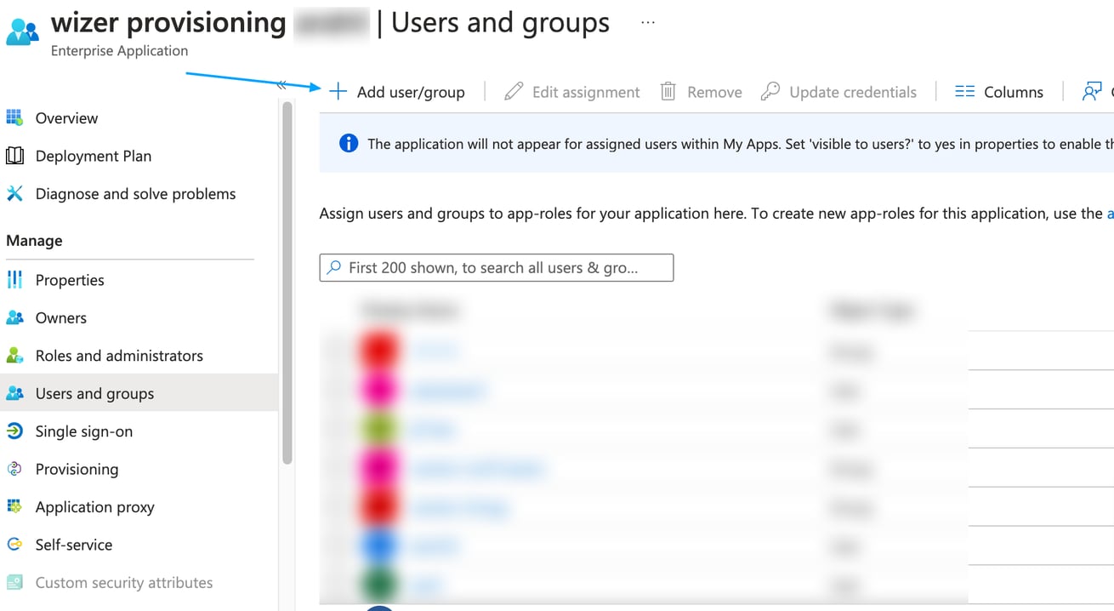Click the Owners people icon
This screenshot has width=1114, height=611.
[x=14, y=317]
